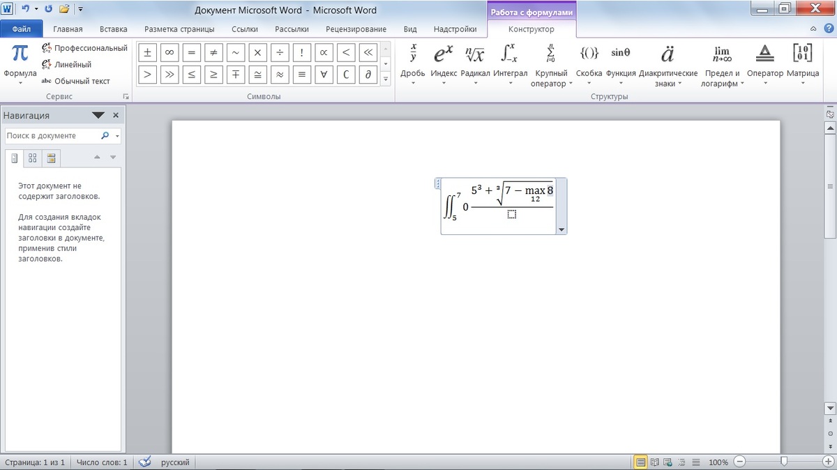Open the Файл menu

[22, 29]
